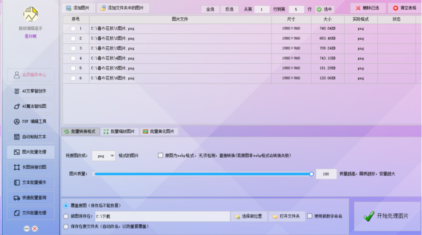Click the 行到第 end row number field

(296, 9)
